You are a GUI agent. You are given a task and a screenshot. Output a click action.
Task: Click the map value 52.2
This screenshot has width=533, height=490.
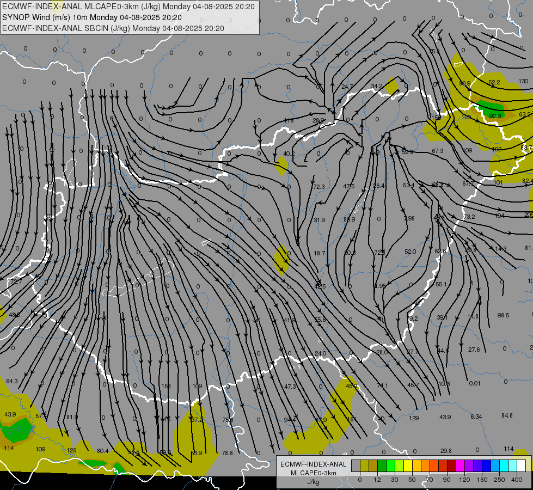(494, 82)
